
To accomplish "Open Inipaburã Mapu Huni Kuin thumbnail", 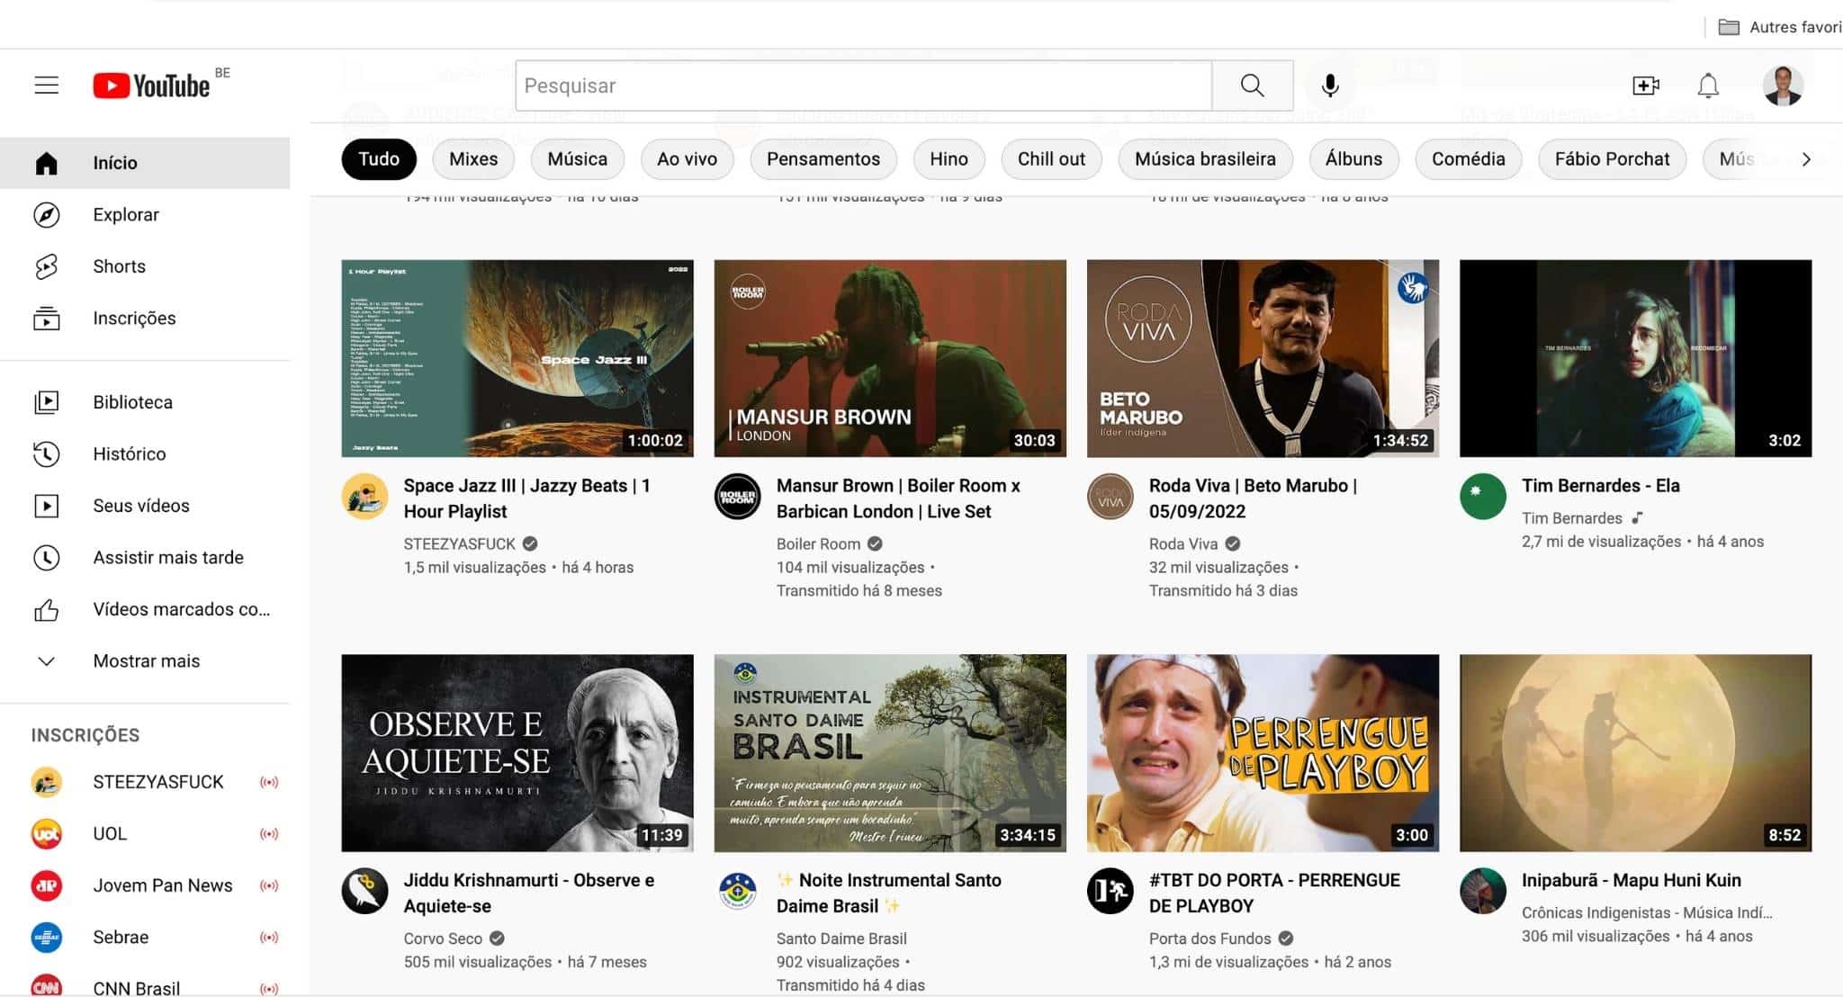I will (1635, 753).
